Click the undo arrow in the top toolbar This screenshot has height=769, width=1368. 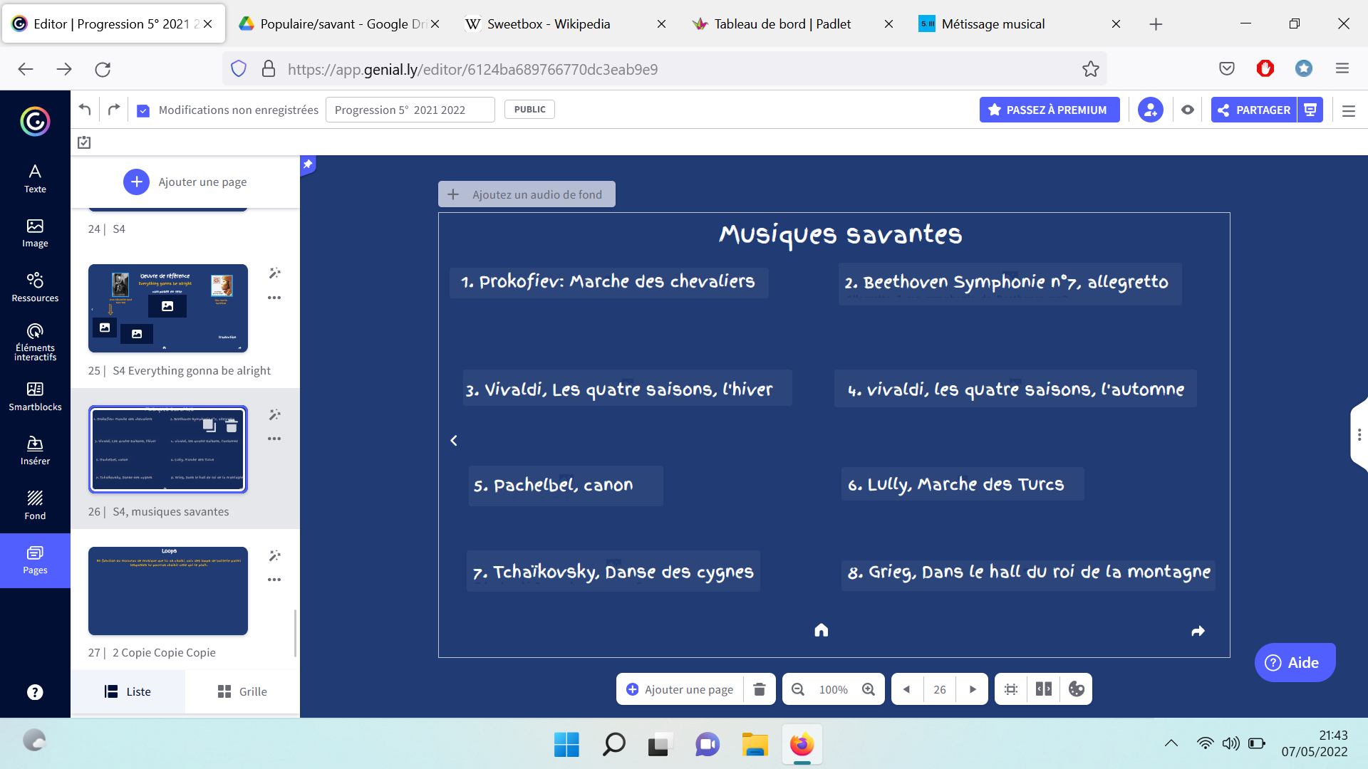[84, 109]
